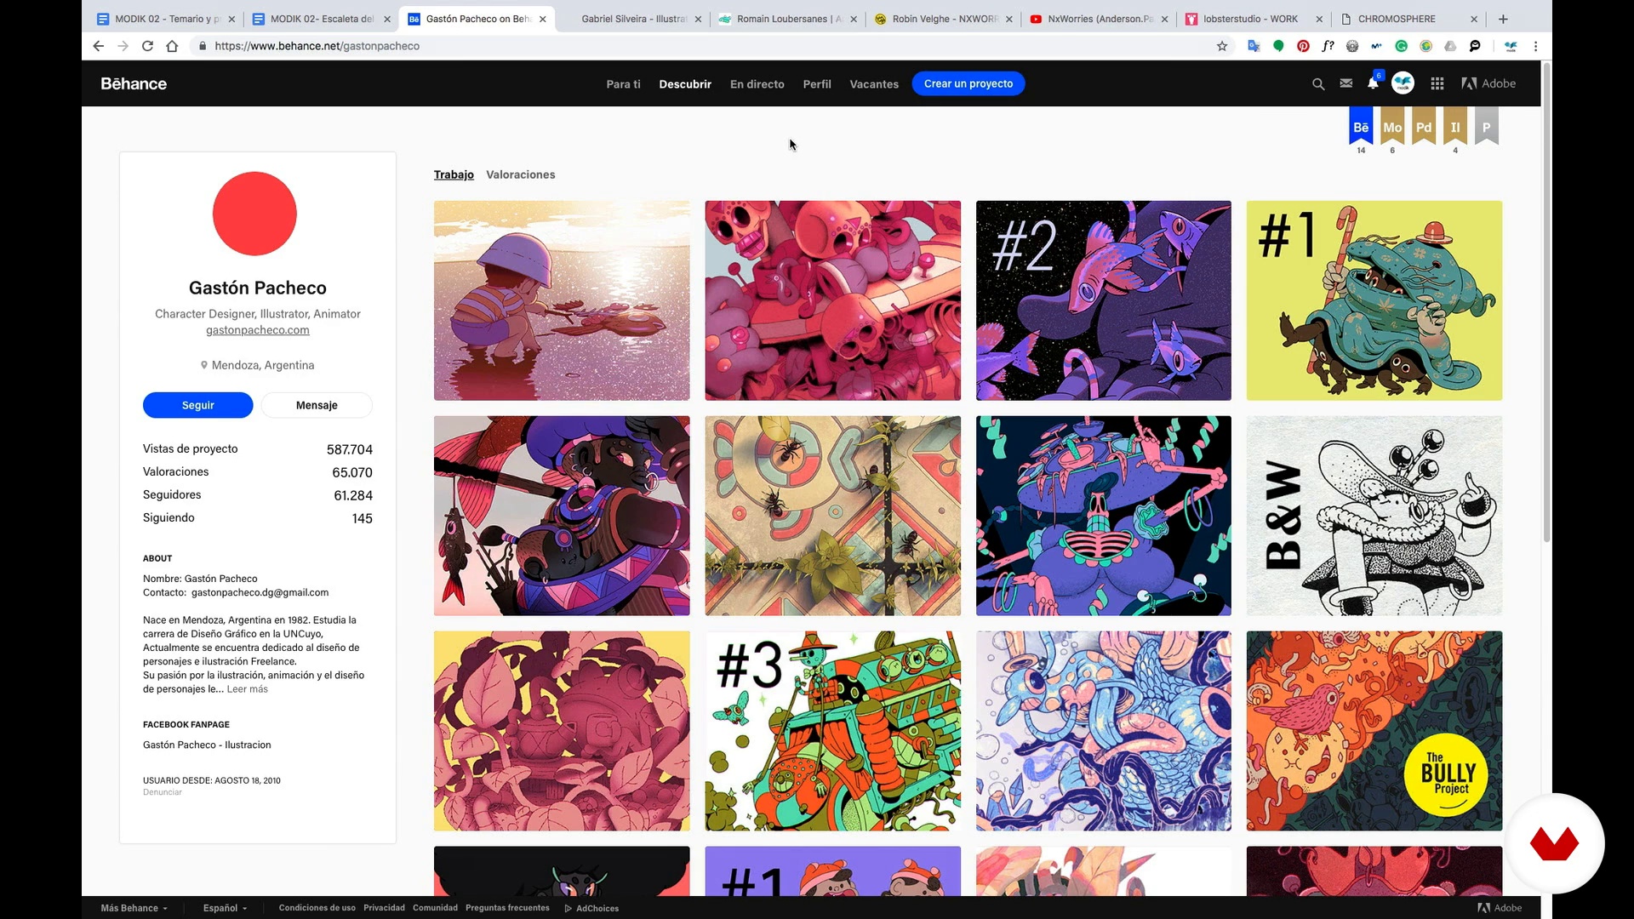Viewport: 1634px width, 919px height.
Task: Follow Gastón Pacheco with Seguir
Action: (197, 405)
